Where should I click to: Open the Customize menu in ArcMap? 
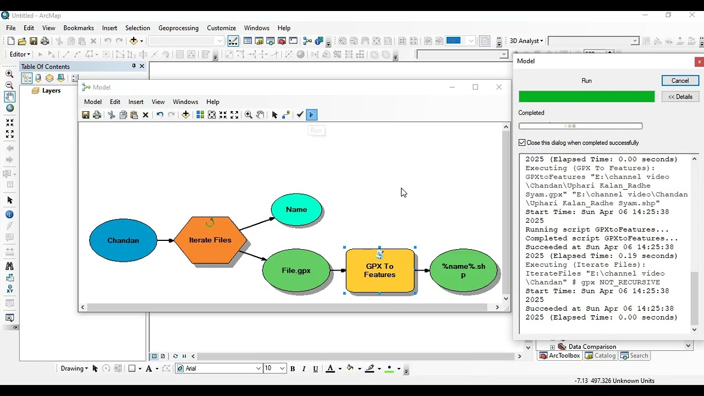click(x=221, y=28)
